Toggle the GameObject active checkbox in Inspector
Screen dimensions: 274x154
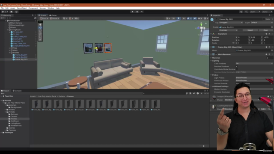tap(217, 19)
